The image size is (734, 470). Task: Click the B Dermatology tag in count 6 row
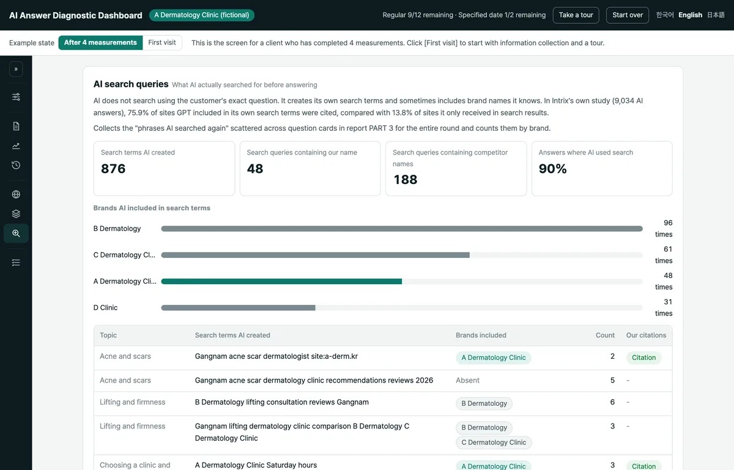tap(484, 403)
